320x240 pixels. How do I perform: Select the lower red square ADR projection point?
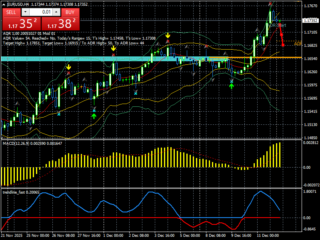(x=283, y=45)
